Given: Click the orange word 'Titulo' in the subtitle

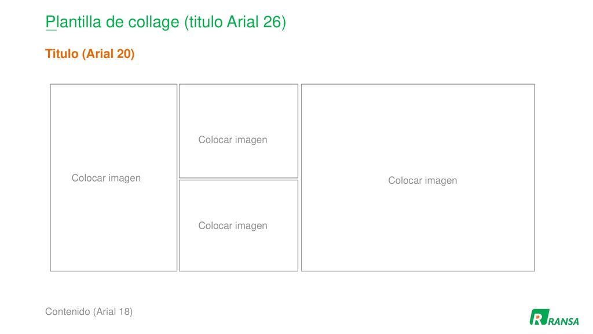Looking at the screenshot, I should click(x=61, y=54).
